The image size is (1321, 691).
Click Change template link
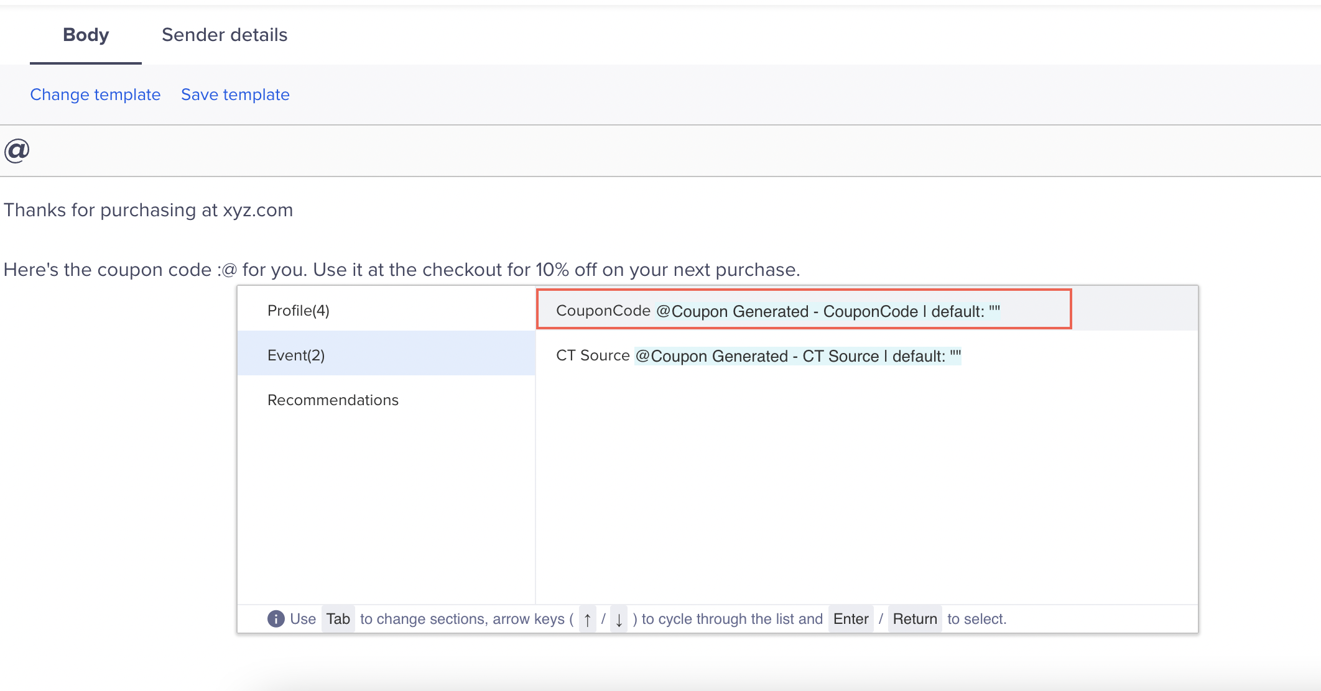pyautogui.click(x=95, y=94)
